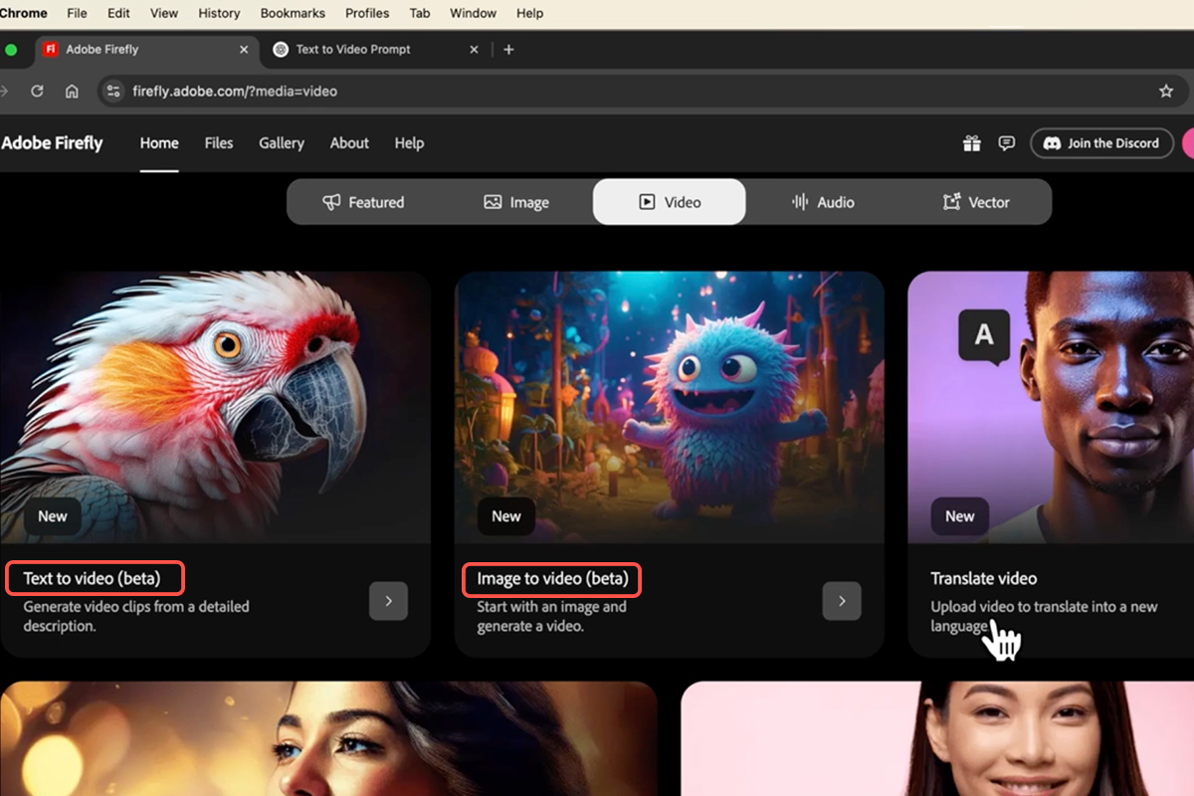Reload the page with the refresh icon

(x=37, y=91)
